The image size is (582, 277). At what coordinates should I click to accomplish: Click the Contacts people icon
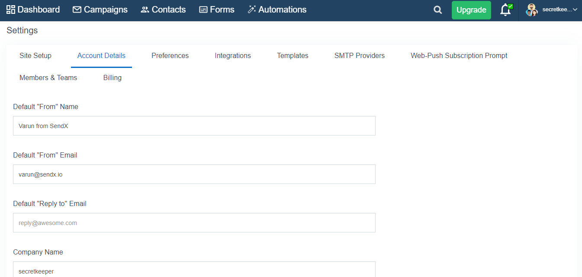[145, 10]
